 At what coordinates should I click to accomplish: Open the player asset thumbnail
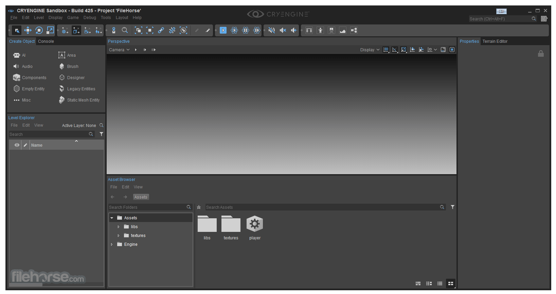[x=255, y=228]
